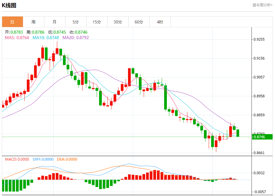Screen dimensions: 275x196
Task: Click the 0.8661 price axis label
Action: (259, 153)
